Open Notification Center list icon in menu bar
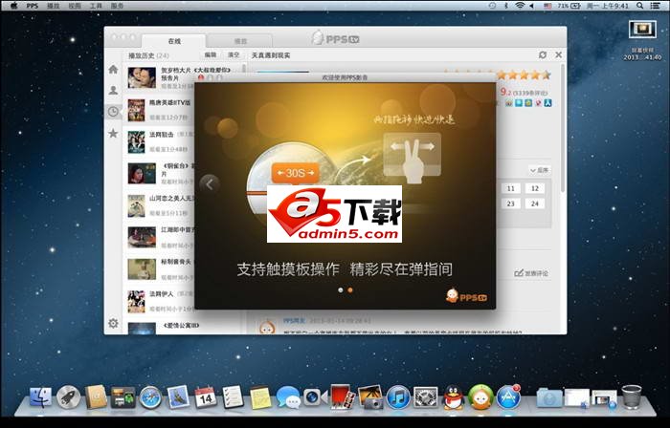Viewport: 670px width, 428px height. (x=654, y=6)
